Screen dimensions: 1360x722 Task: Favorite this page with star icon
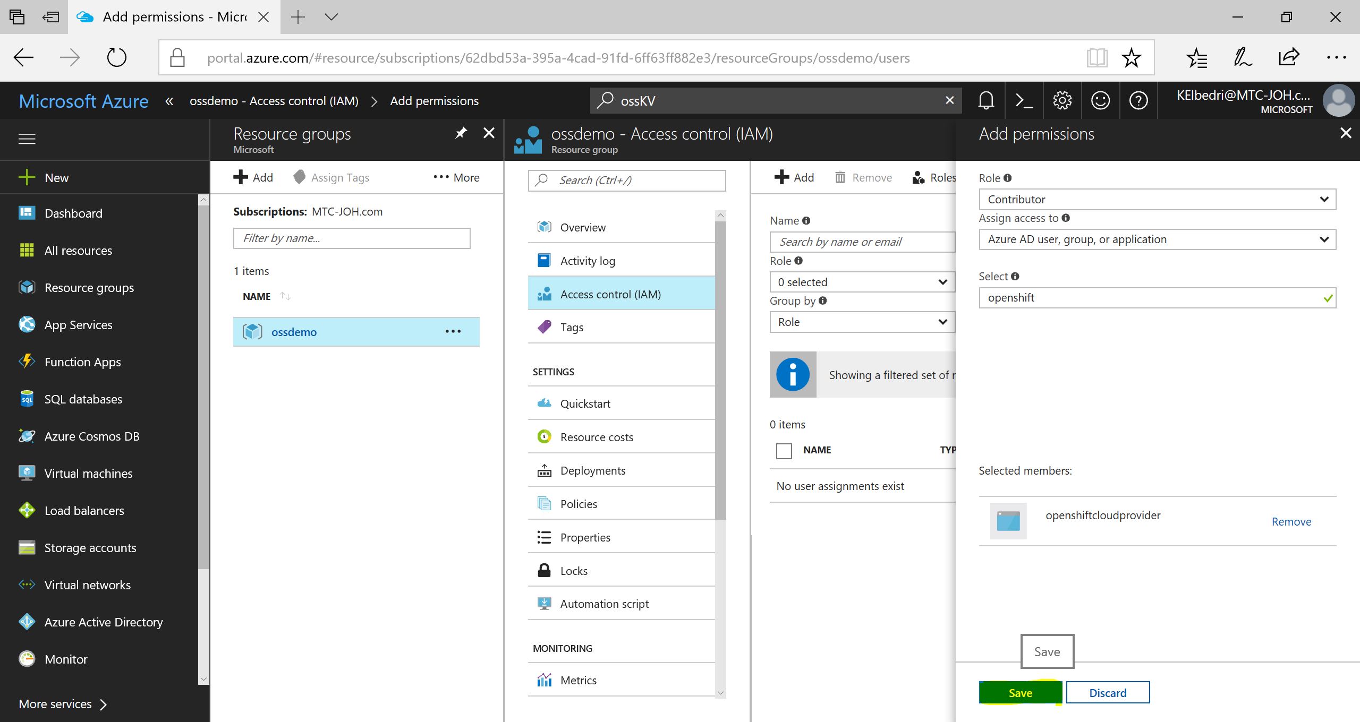pyautogui.click(x=1131, y=57)
